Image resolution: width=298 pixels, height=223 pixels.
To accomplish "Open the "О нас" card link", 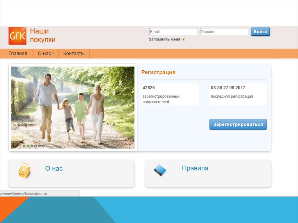I will [x=54, y=168].
